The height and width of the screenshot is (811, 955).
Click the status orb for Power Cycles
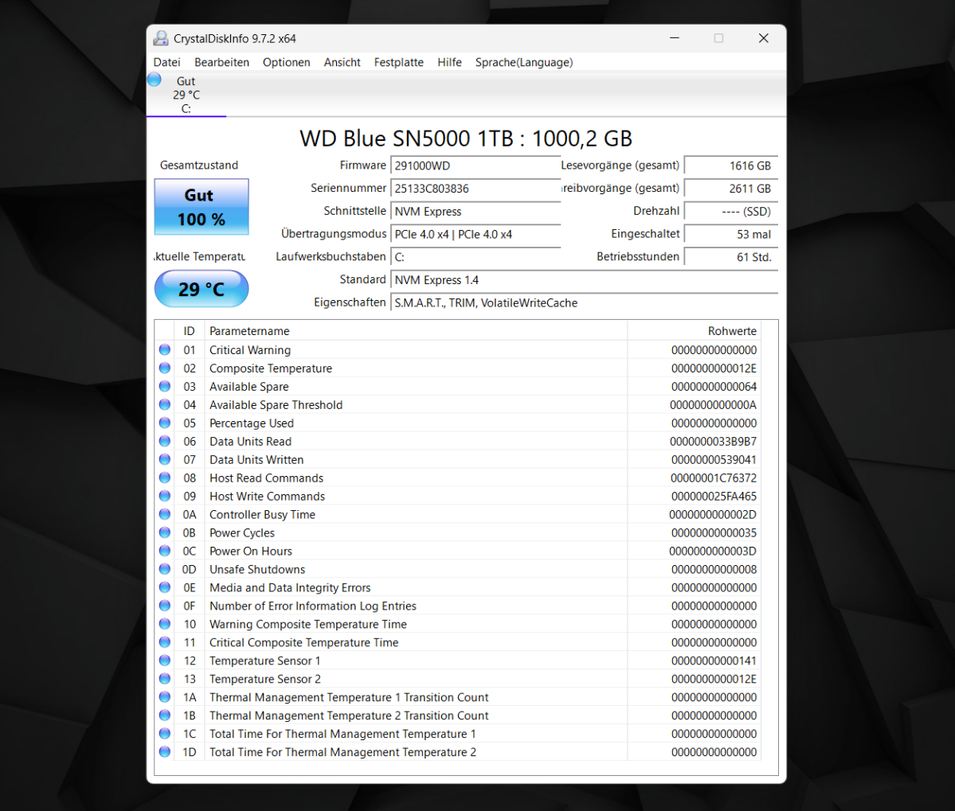(x=164, y=532)
